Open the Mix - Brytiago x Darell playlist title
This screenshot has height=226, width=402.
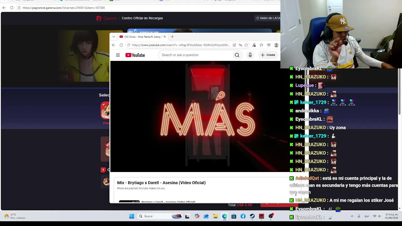pos(161,183)
